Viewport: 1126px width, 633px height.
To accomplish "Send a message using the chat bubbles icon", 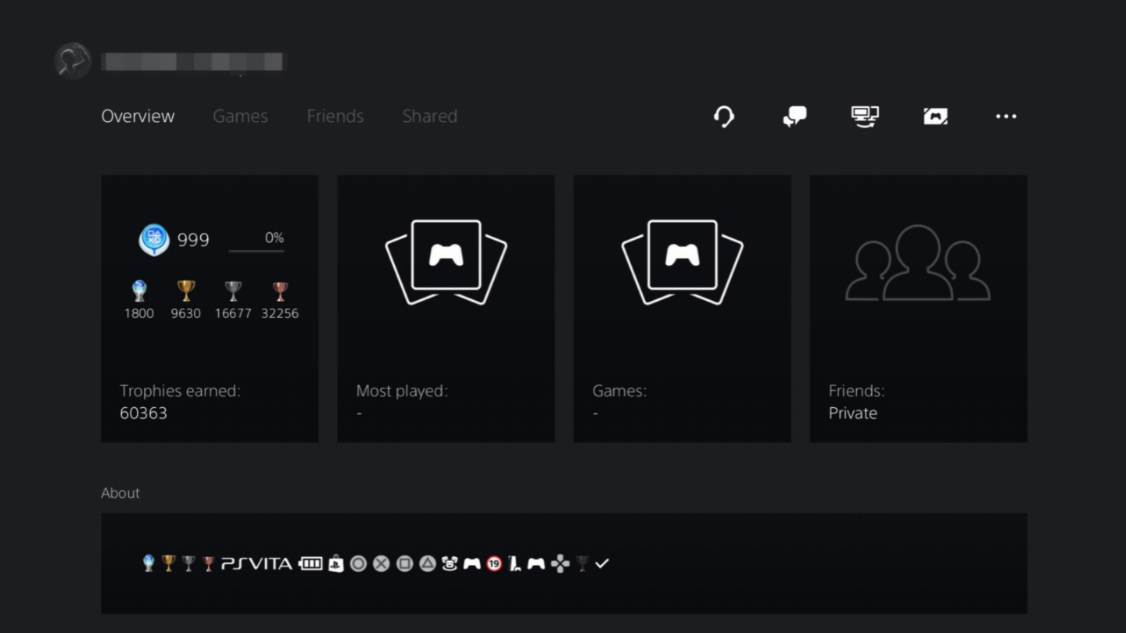I will click(794, 116).
